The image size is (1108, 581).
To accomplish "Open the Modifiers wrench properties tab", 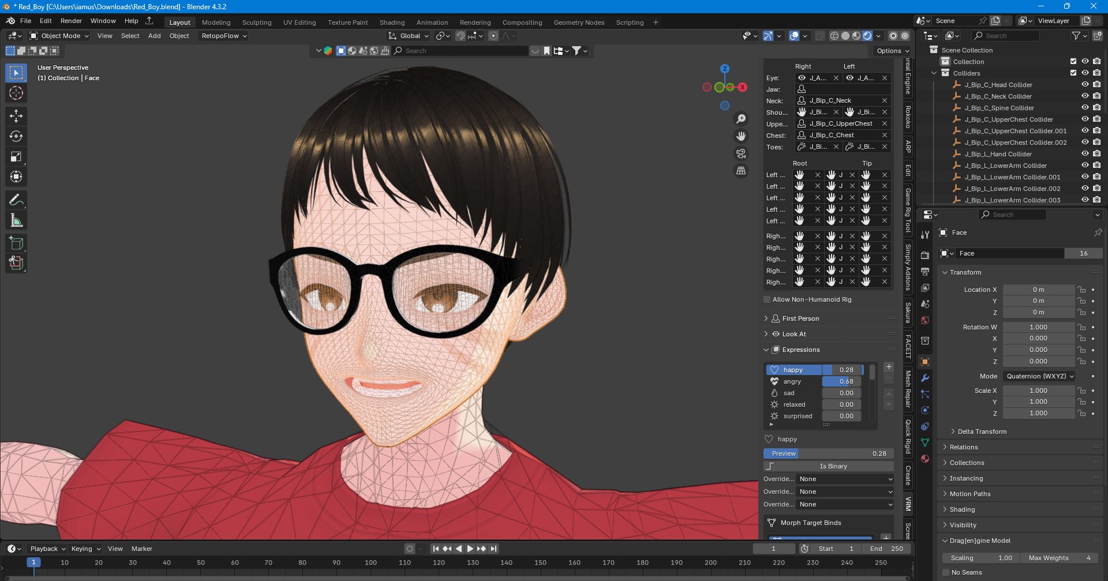I will coord(925,378).
